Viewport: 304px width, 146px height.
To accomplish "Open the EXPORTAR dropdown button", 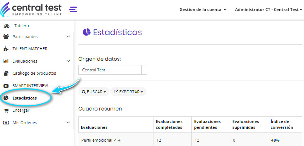I will point(128,92).
